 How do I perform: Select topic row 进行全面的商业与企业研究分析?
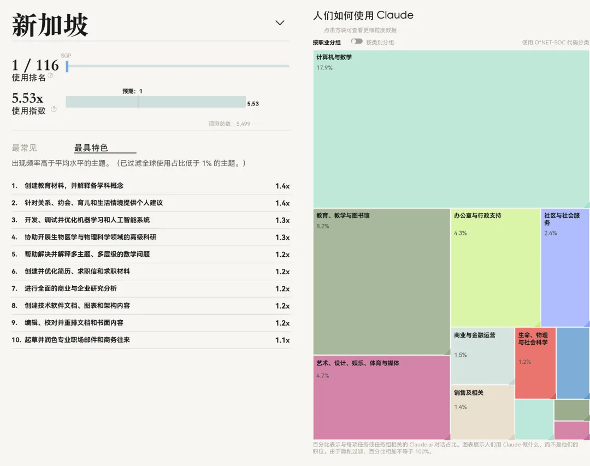pyautogui.click(x=151, y=288)
